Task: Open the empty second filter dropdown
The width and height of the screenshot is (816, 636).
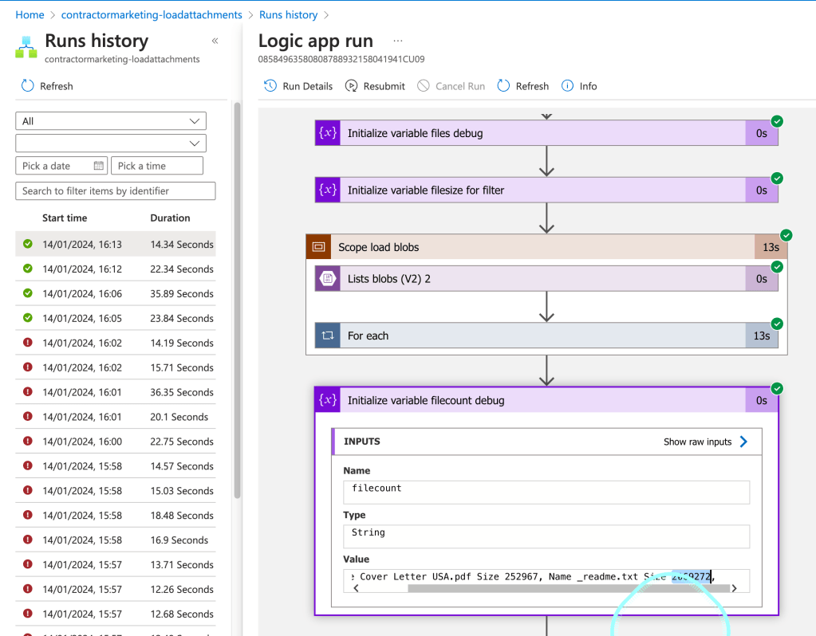Action: click(111, 143)
